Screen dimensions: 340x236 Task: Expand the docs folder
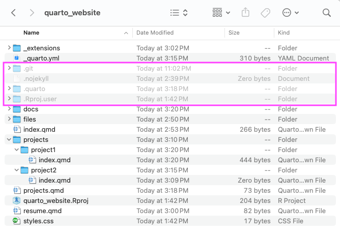pyautogui.click(x=9, y=109)
